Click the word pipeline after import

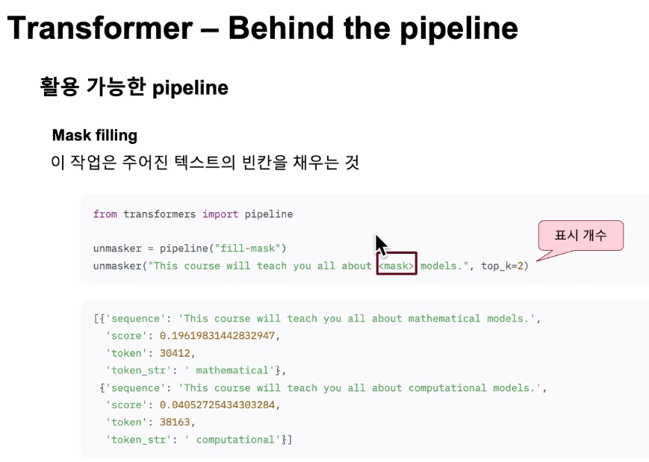click(x=269, y=214)
